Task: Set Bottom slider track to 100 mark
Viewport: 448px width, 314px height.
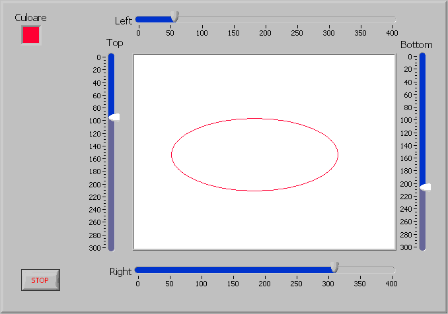Action: tap(422, 120)
